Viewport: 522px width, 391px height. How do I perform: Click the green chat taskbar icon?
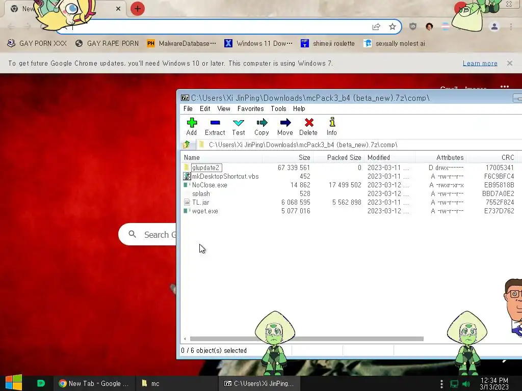click(41, 383)
